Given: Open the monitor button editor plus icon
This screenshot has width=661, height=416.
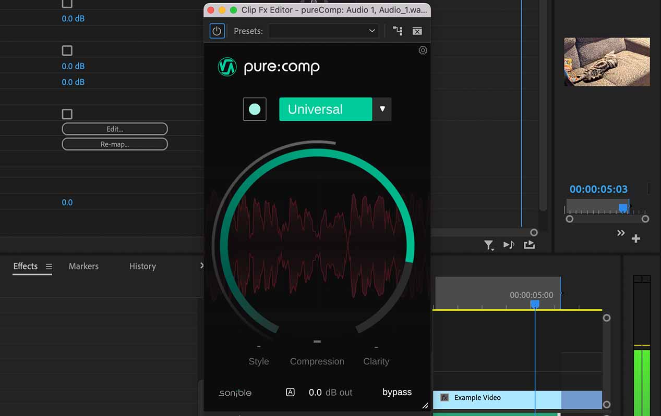Looking at the screenshot, I should point(636,238).
